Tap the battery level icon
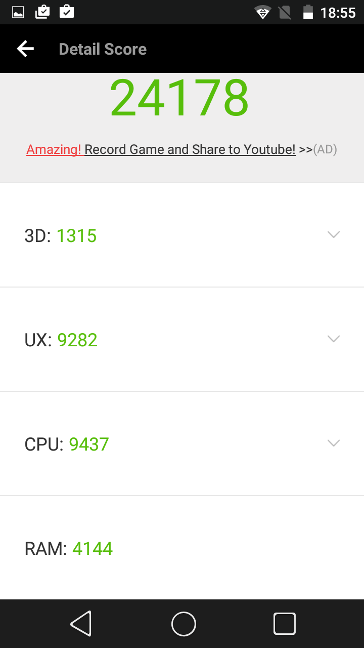This screenshot has height=648, width=364. pyautogui.click(x=307, y=12)
